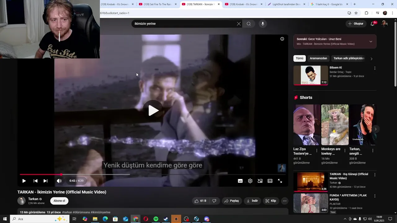Open options for Tarkan, sevgili short
The width and height of the screenshot is (397, 223).
373,151
